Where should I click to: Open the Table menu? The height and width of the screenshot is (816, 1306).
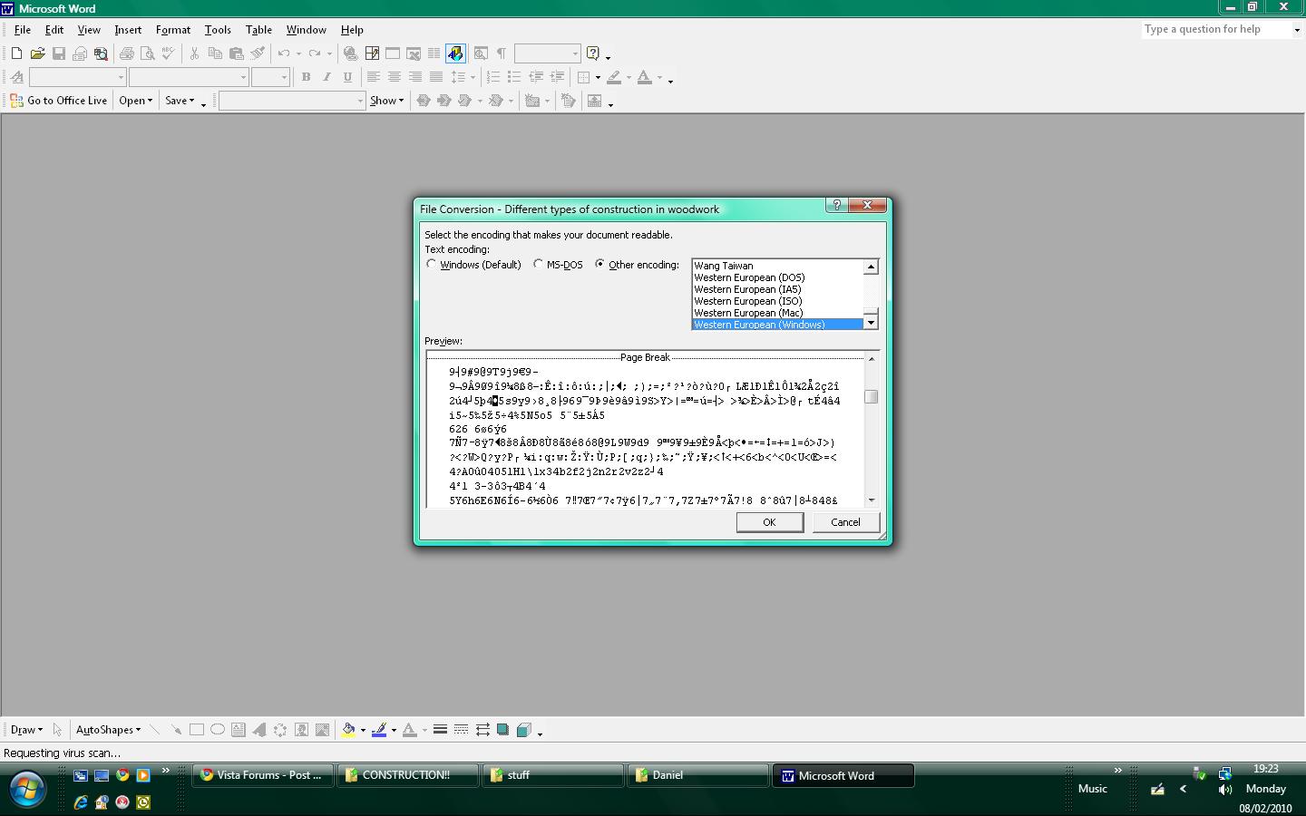(258, 30)
